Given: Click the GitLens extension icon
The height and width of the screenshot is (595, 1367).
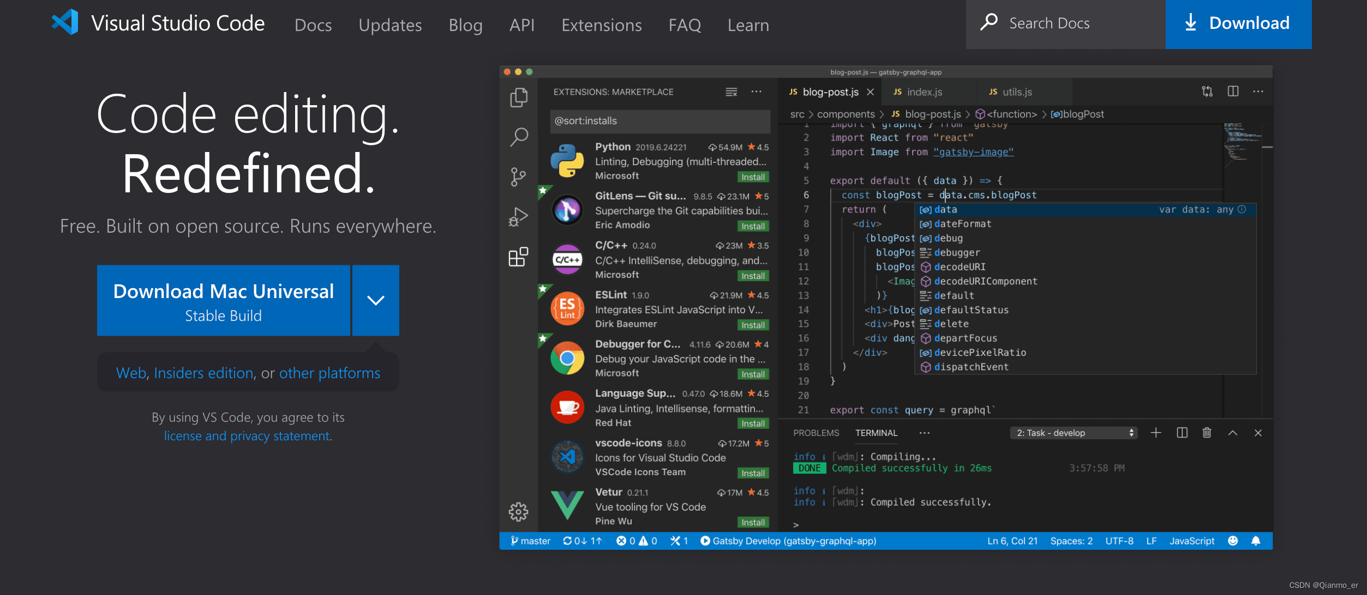Looking at the screenshot, I should point(567,210).
